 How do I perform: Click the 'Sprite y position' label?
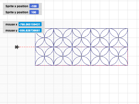click(x=17, y=12)
